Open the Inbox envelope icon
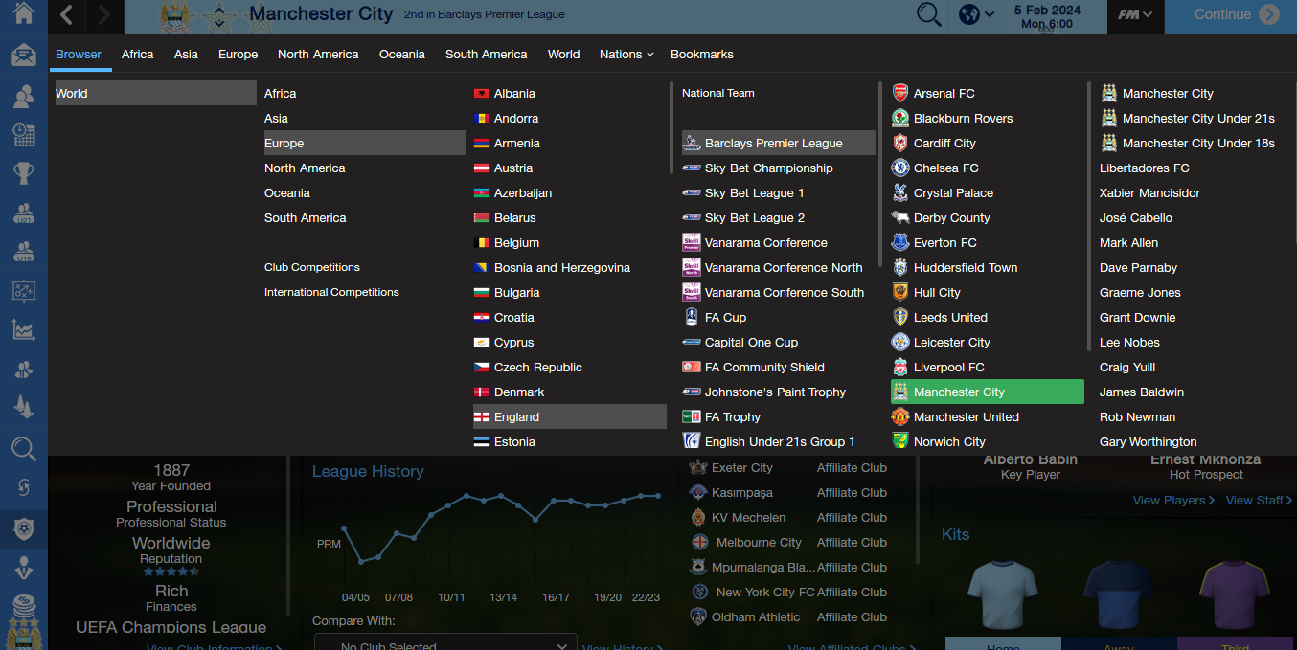 click(24, 55)
